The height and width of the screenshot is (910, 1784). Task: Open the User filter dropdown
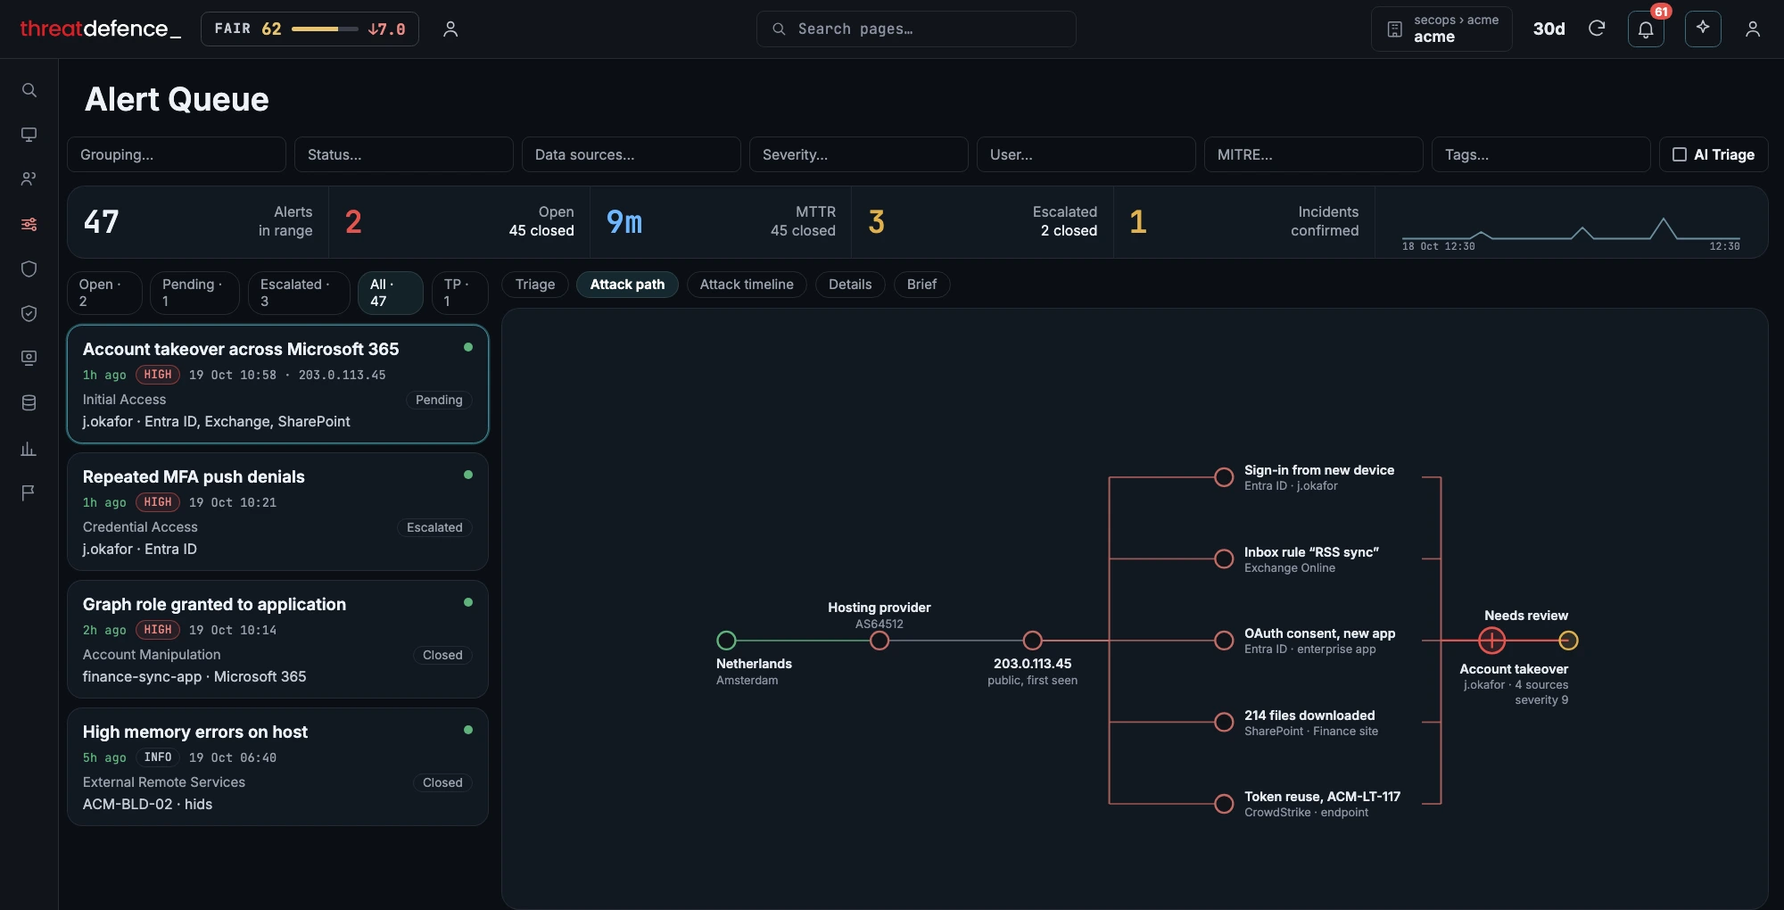(1086, 154)
